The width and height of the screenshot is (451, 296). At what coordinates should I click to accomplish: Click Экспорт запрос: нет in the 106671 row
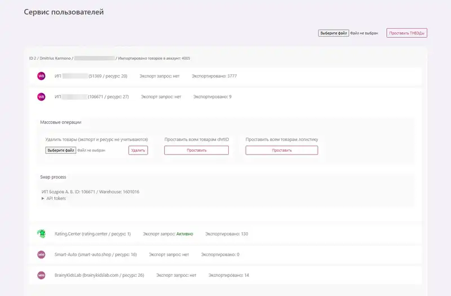[x=161, y=97]
